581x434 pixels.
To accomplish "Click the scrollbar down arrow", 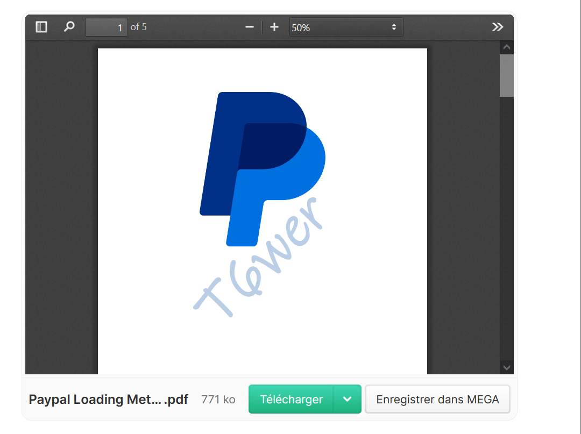I will pos(507,367).
